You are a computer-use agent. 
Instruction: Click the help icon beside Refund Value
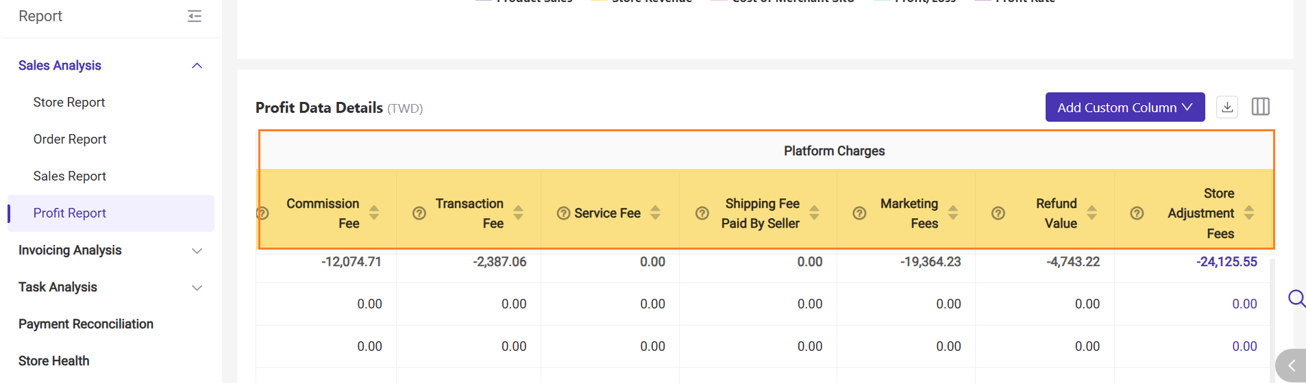point(998,213)
